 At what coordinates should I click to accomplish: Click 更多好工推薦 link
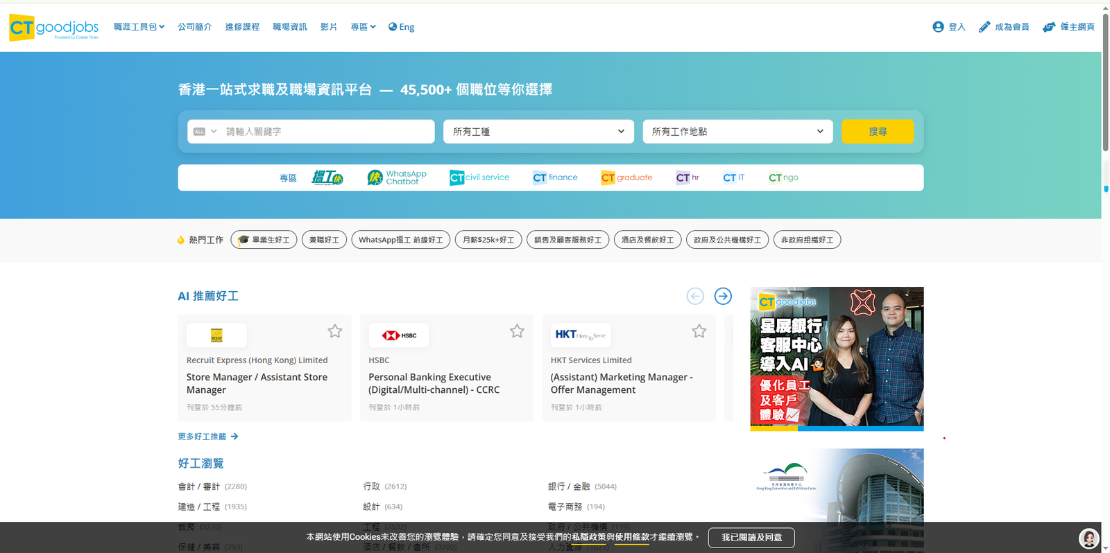coord(208,437)
